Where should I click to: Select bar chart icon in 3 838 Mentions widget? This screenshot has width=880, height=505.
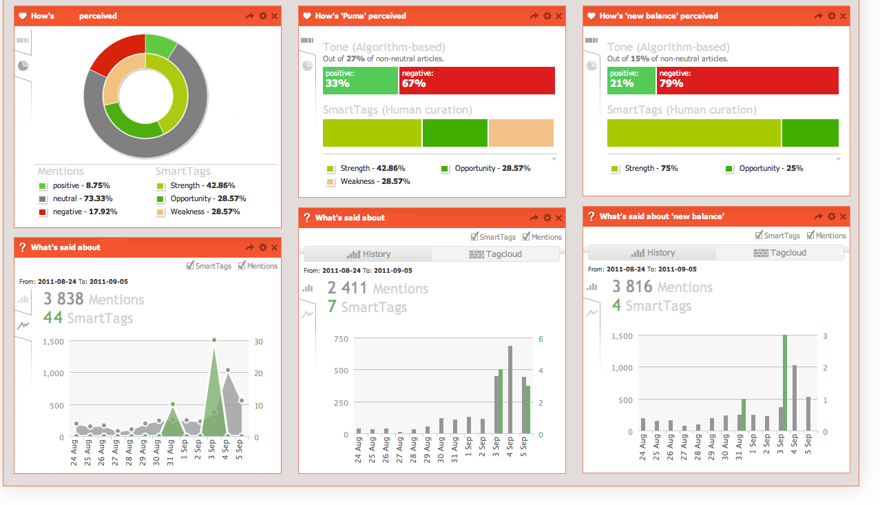[x=23, y=299]
